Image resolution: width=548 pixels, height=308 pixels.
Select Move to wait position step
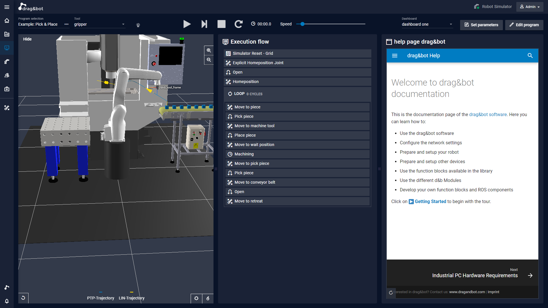pos(297,145)
